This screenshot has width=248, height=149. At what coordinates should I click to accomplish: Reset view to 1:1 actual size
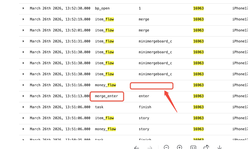pyautogui.click(x=193, y=147)
